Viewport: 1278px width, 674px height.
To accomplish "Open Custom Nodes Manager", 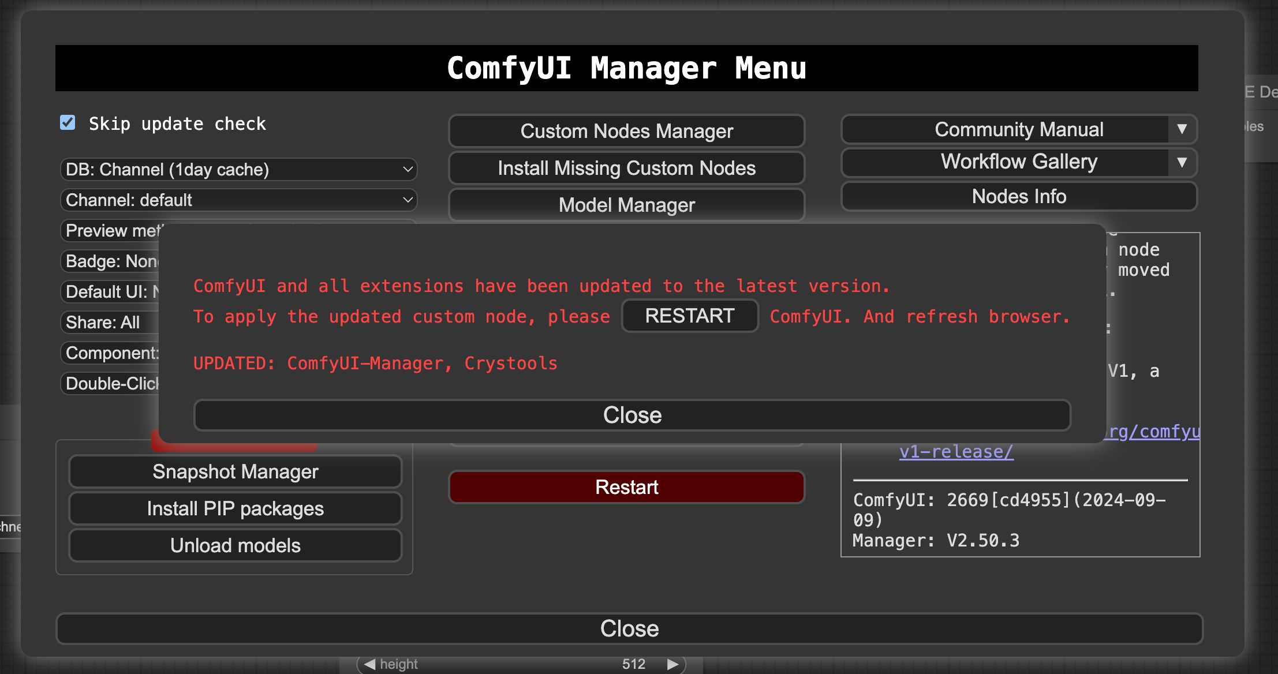I will (x=626, y=131).
